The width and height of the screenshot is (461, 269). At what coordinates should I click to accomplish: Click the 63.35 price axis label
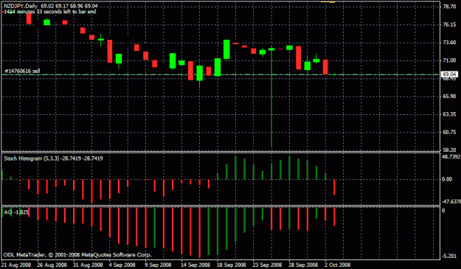(x=449, y=114)
